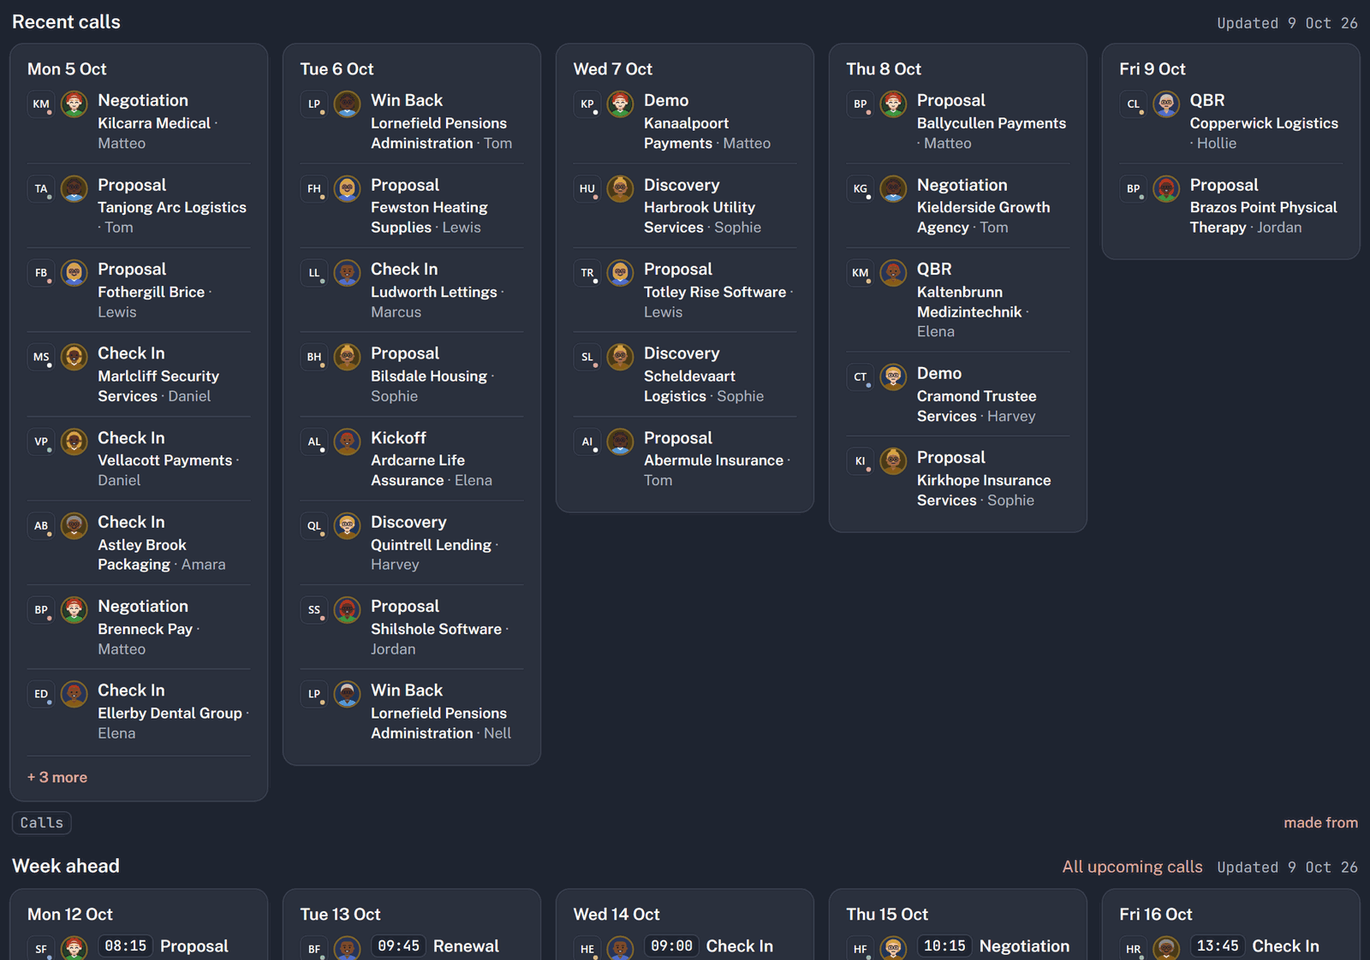This screenshot has height=960, width=1370.
Task: Open the All upcoming calls link
Action: pos(1132,867)
